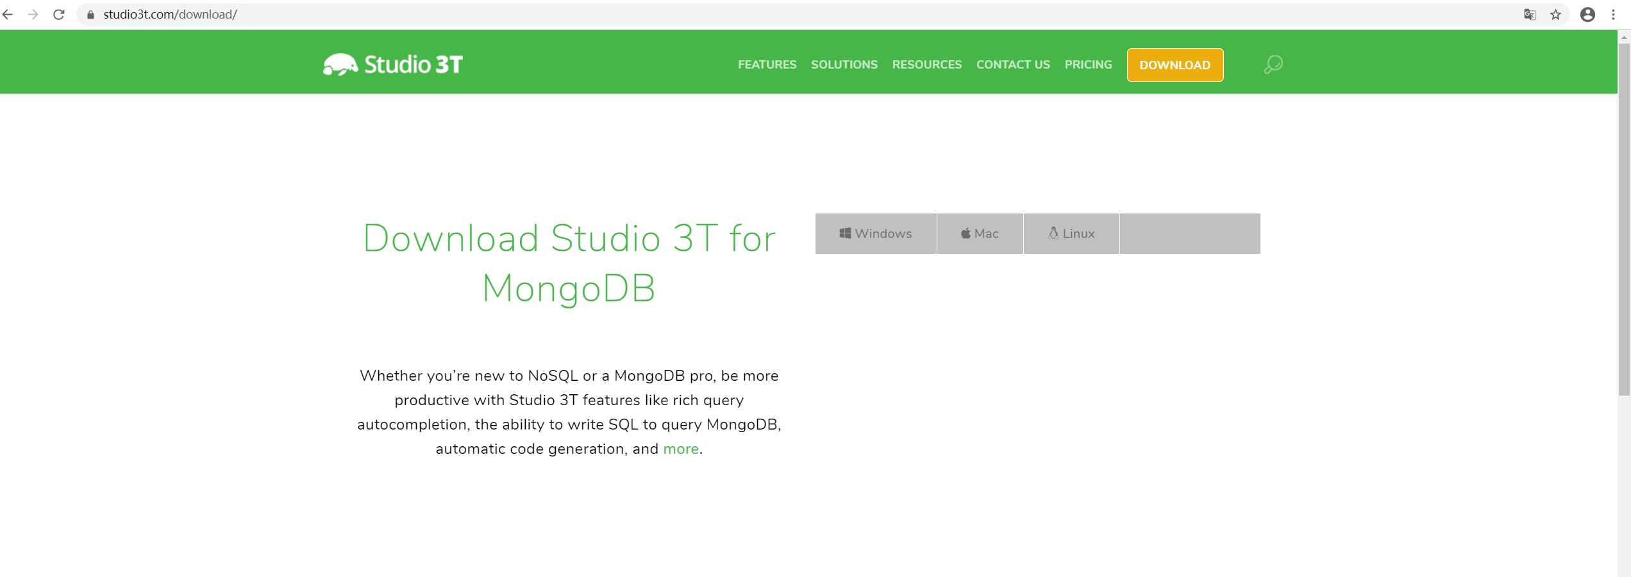Click the scrollbar up arrow

coord(1624,37)
